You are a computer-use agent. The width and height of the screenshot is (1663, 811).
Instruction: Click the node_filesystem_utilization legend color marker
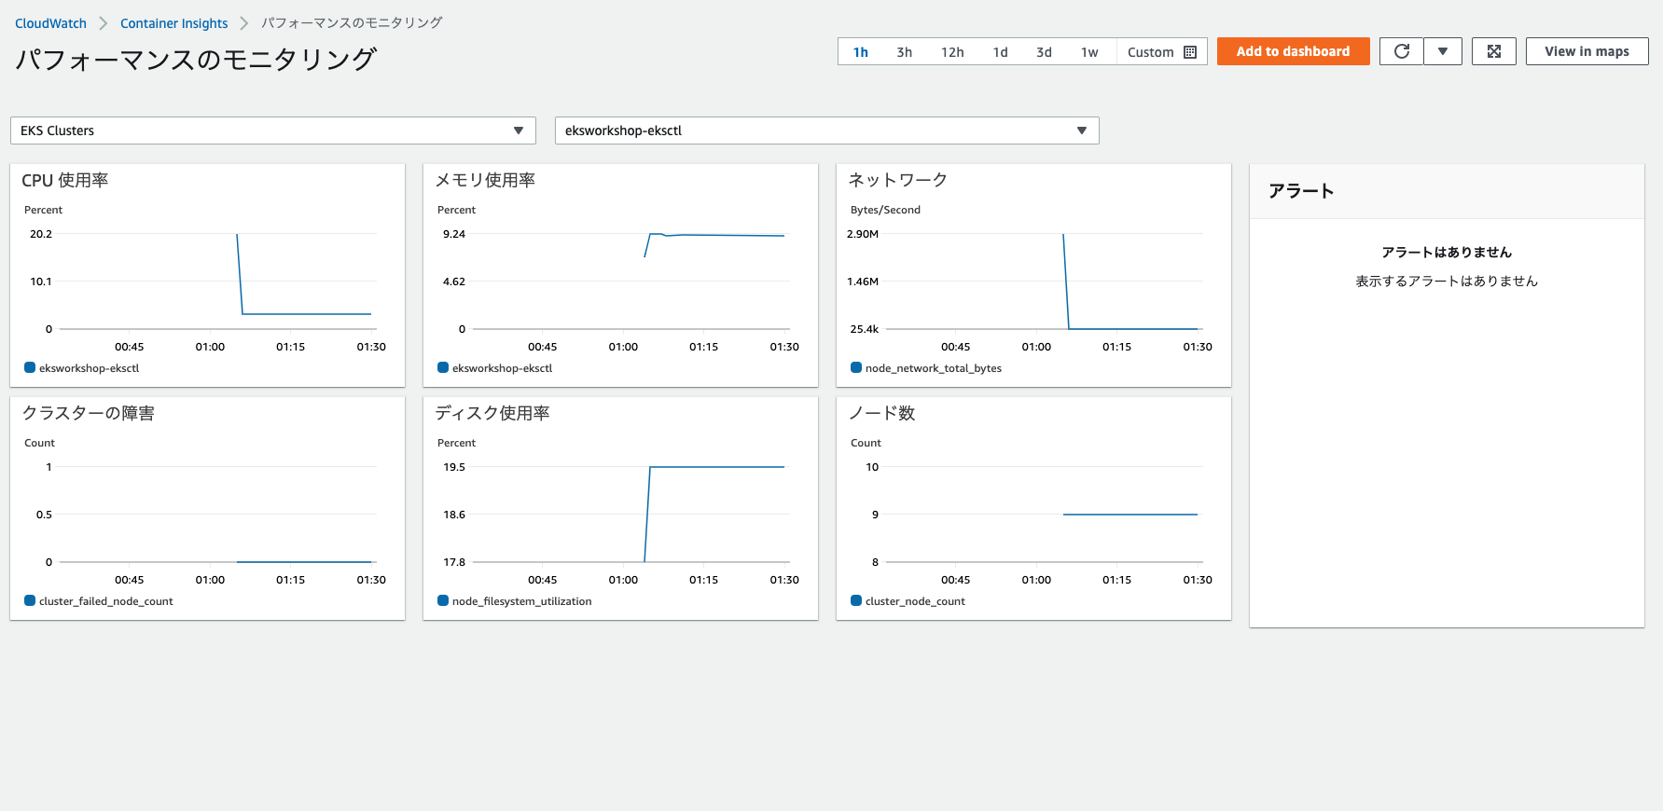click(443, 601)
